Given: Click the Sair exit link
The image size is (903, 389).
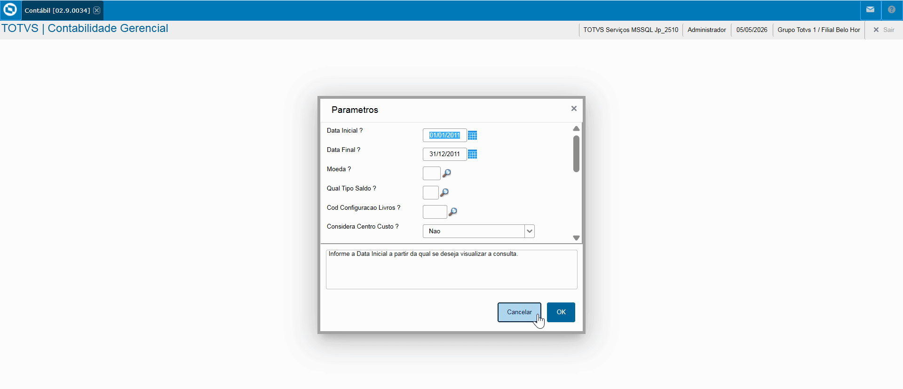Looking at the screenshot, I should click(x=884, y=30).
